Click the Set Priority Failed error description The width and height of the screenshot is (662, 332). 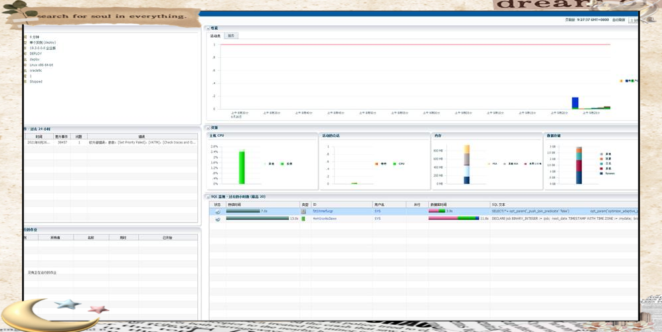tap(142, 143)
